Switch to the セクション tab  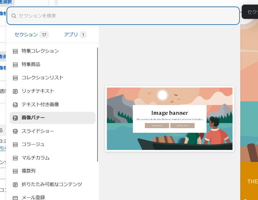[x=26, y=35]
